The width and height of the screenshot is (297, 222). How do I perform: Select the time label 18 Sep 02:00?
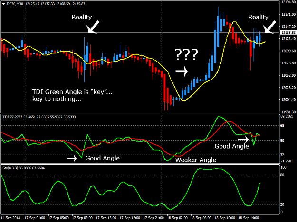177,218
